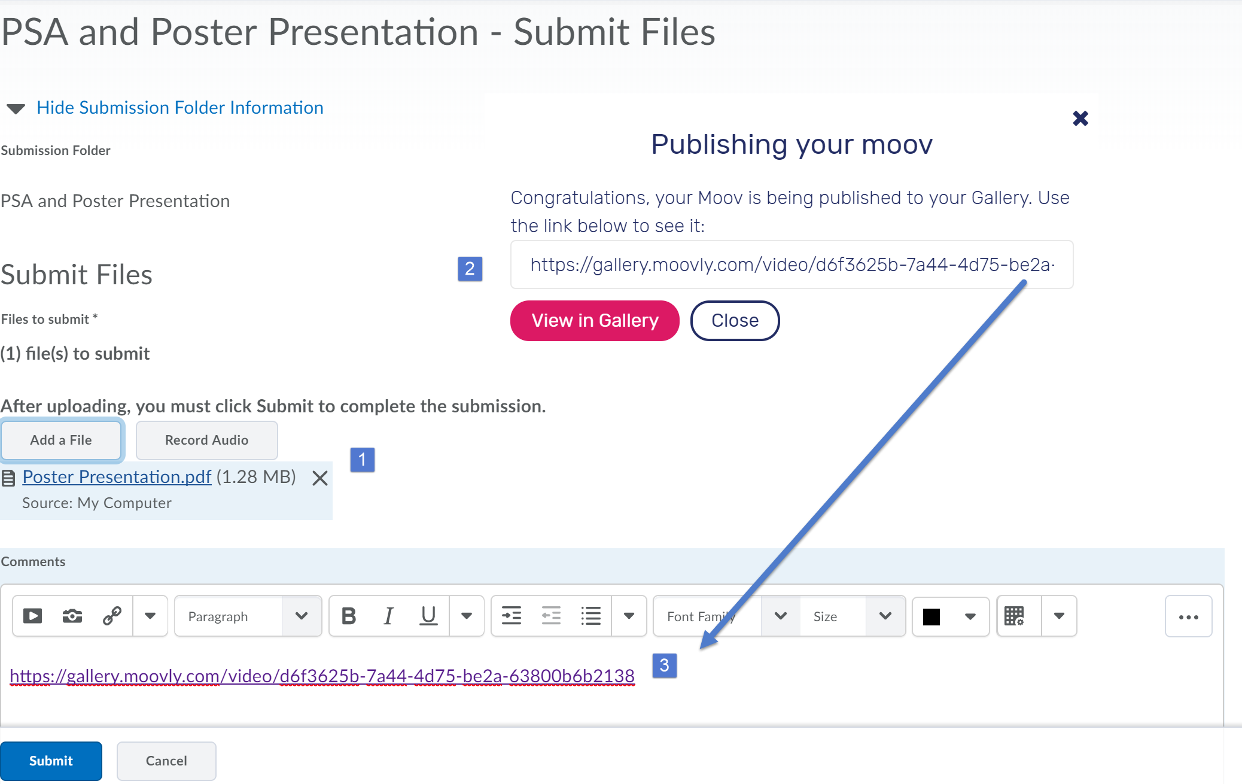This screenshot has width=1242, height=784.
Task: Click the insert table grid icon
Action: (1015, 616)
